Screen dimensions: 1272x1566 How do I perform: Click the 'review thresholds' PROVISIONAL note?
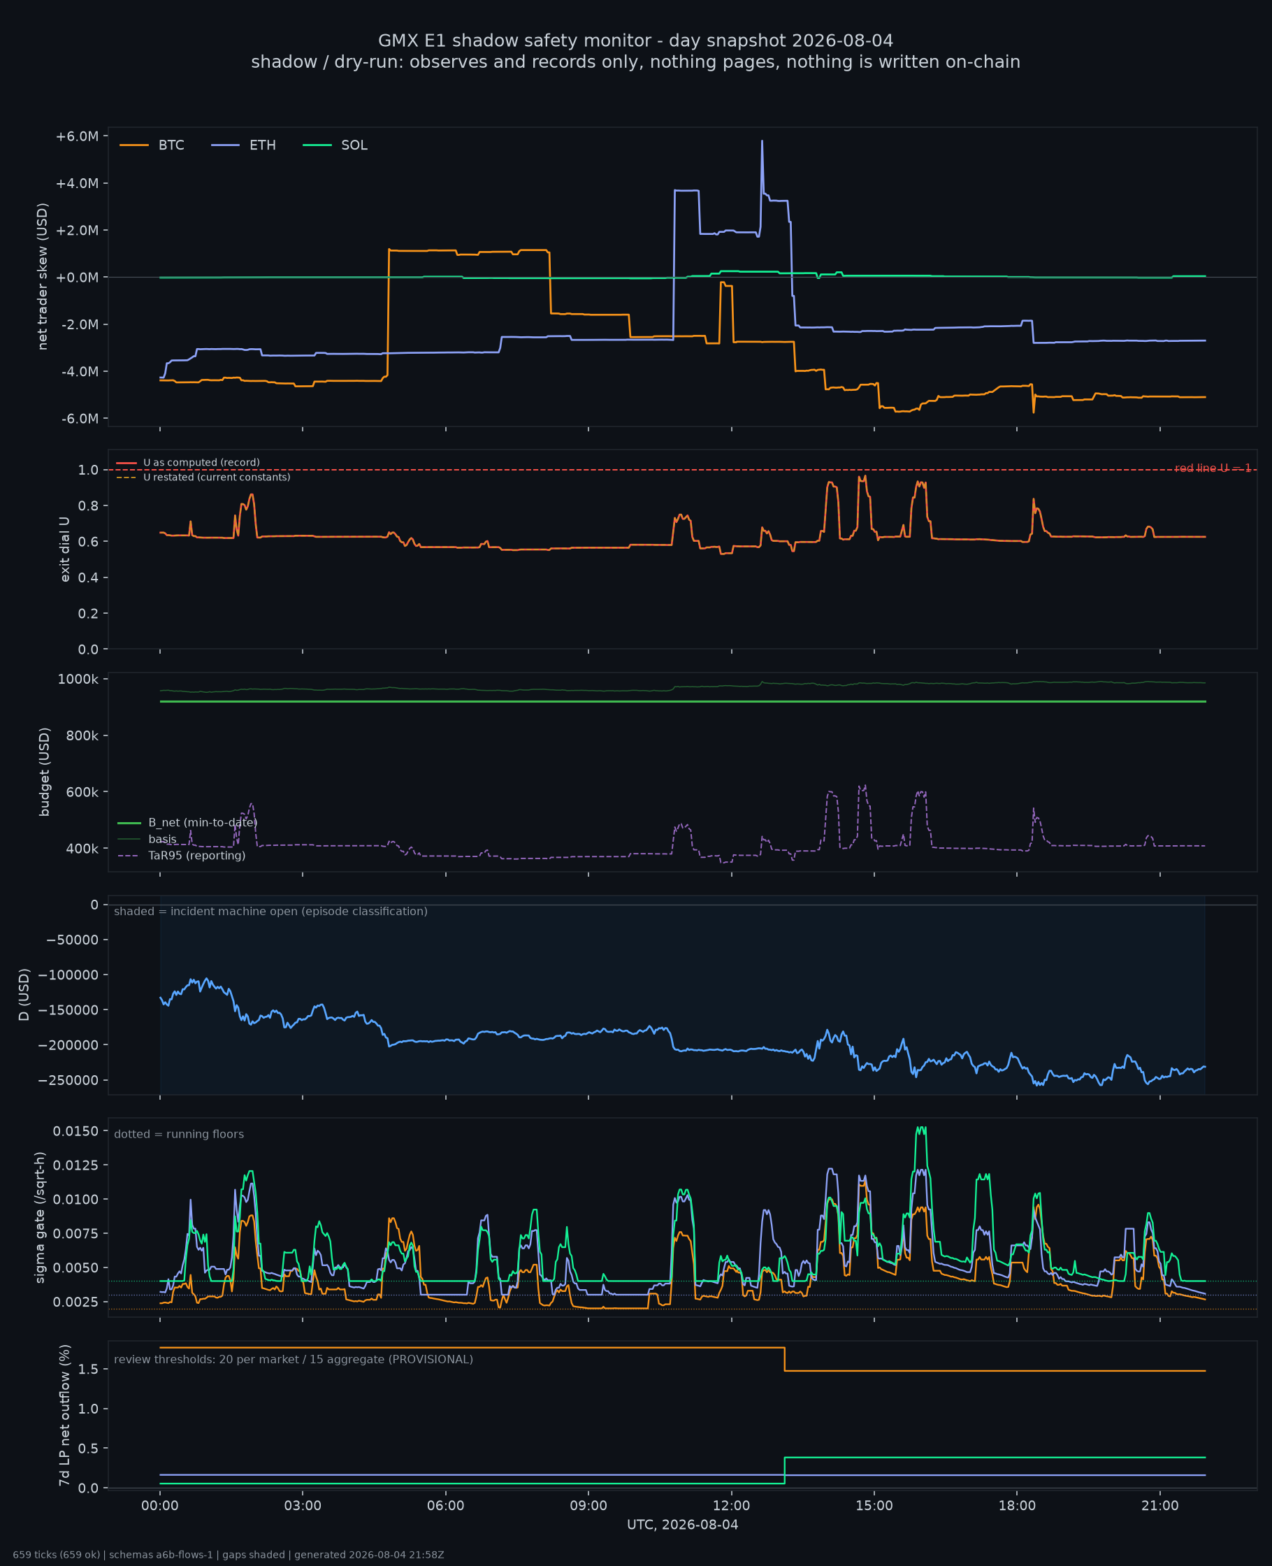coord(293,1359)
